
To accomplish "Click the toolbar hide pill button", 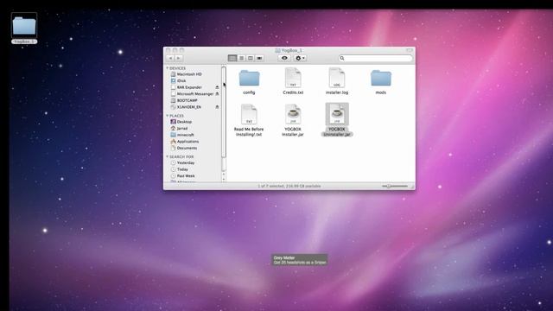I will pyautogui.click(x=410, y=50).
